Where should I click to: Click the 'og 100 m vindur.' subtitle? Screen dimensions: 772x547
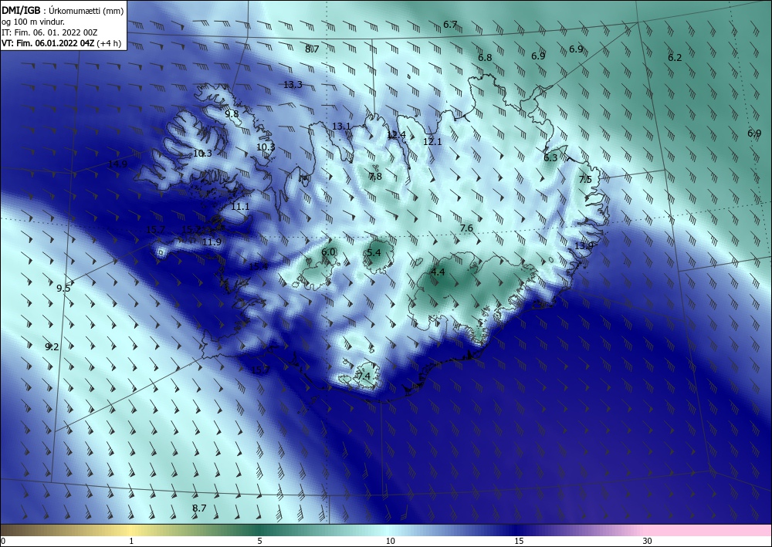[x=33, y=22]
